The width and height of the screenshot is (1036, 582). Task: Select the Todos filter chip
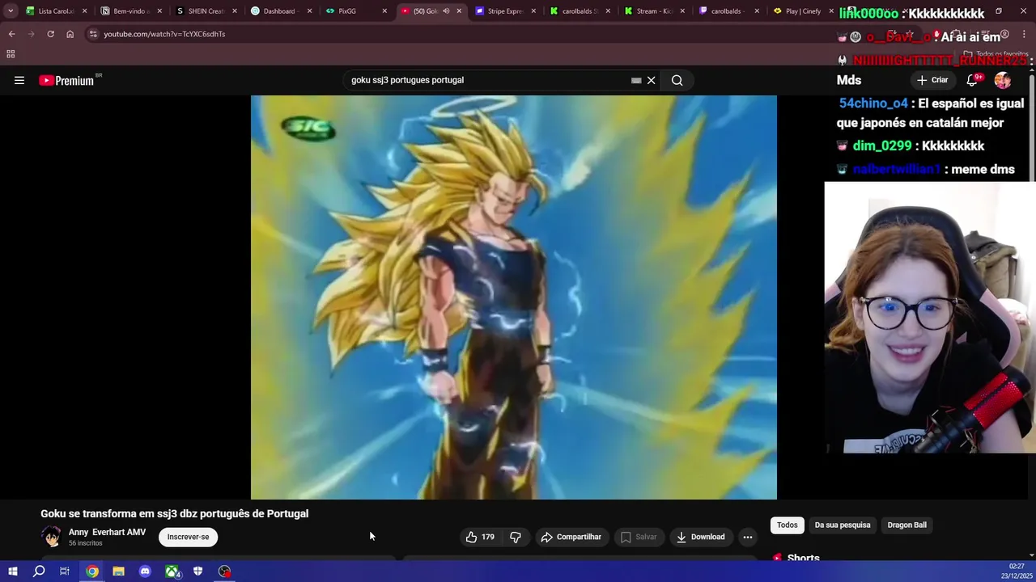pyautogui.click(x=787, y=525)
